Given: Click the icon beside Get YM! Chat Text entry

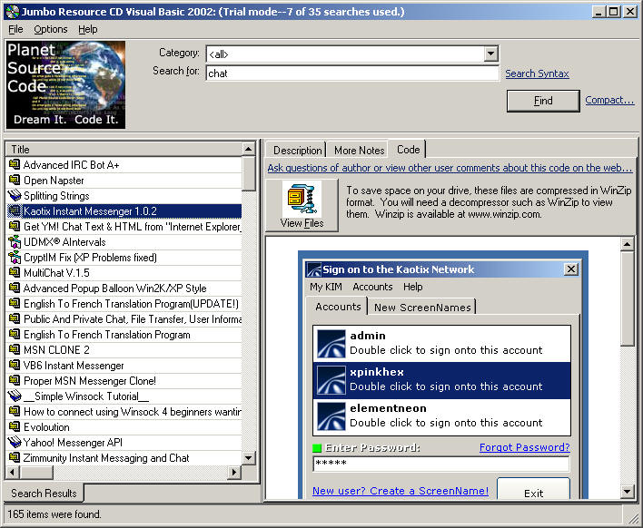Looking at the screenshot, I should point(15,227).
